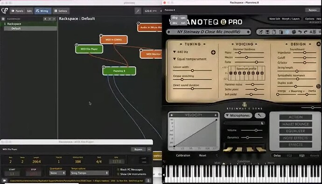Enable the Show GM Instruments checkbox
This screenshot has width=322, height=184.
click(118, 174)
